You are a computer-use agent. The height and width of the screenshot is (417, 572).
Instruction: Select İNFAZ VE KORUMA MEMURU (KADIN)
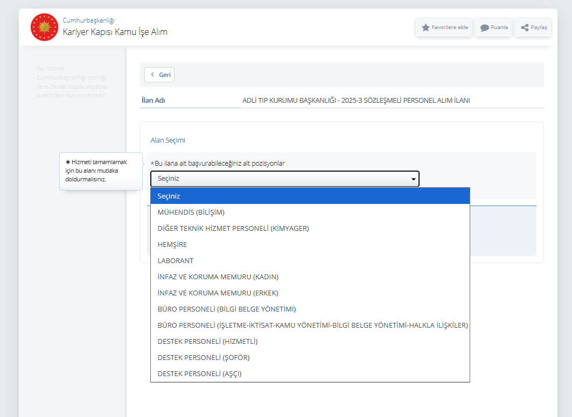coord(218,277)
